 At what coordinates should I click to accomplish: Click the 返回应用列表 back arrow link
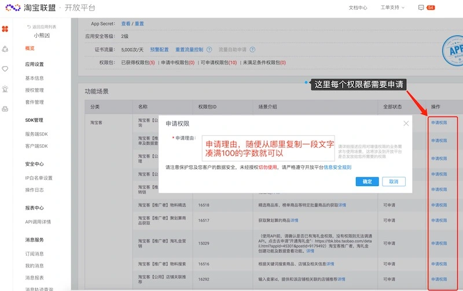coord(42,27)
